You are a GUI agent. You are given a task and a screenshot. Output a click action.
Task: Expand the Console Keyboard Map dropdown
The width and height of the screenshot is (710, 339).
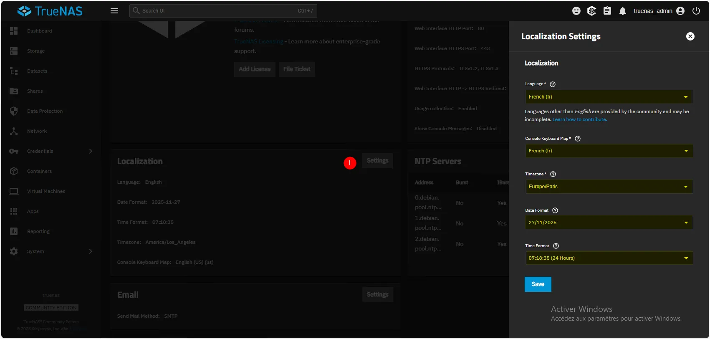(x=608, y=151)
